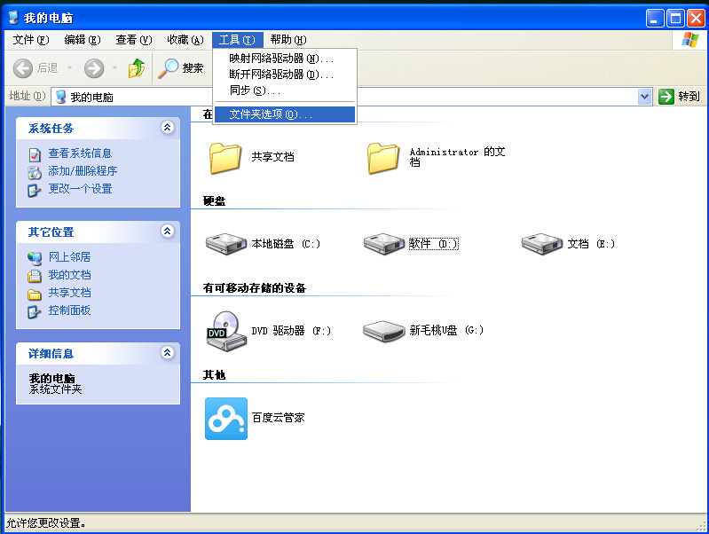Select the 新毛桃U盘 (G:) drive icon
The image size is (709, 534).
click(384, 332)
